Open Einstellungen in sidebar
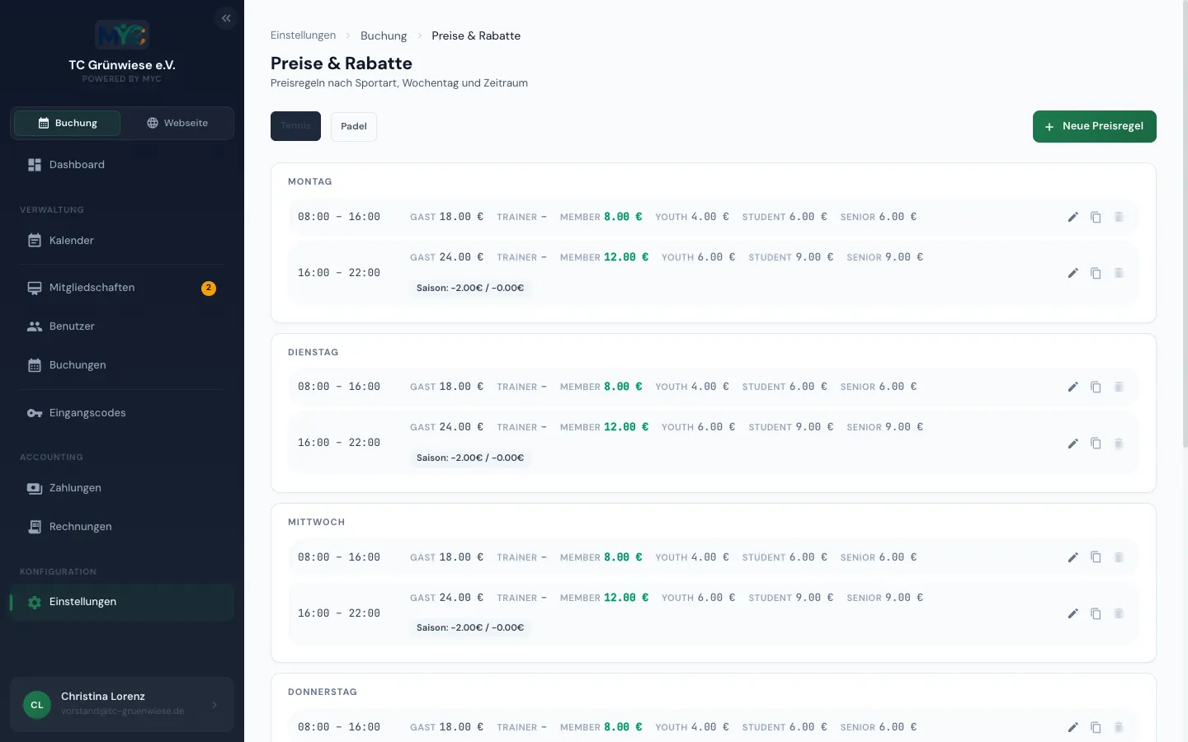 [x=122, y=602]
